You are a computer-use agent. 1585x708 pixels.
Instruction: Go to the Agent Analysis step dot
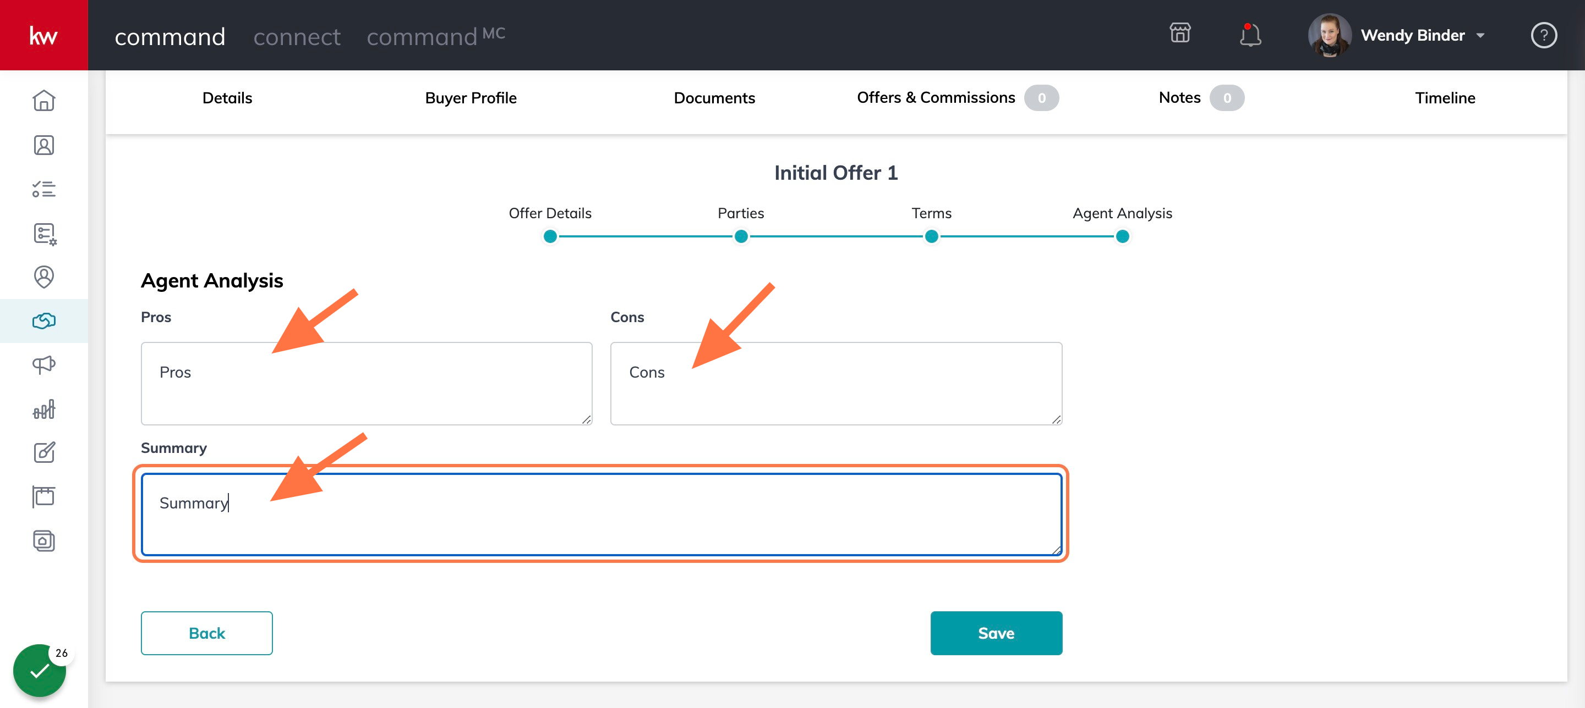[1122, 236]
